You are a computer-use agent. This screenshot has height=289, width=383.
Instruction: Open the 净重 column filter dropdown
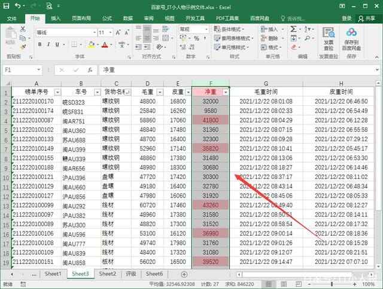225,92
